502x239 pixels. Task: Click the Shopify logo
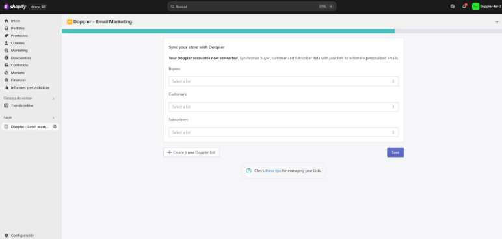tap(15, 7)
